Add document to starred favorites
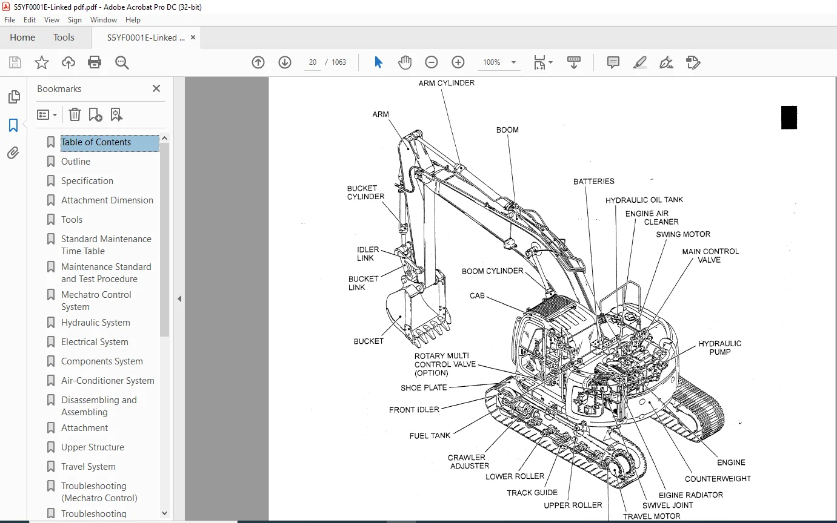The height and width of the screenshot is (523, 837). pyautogui.click(x=42, y=62)
